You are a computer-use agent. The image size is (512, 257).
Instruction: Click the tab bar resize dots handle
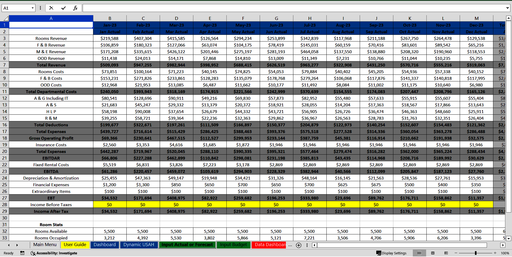tap(307, 245)
